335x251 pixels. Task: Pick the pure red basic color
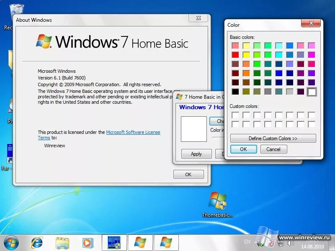click(x=235, y=55)
